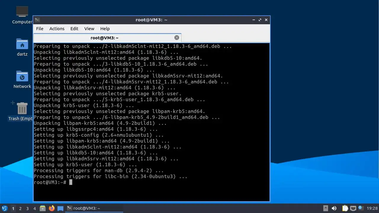379x213 pixels.
Task: Open the Actions menu
Action: pyautogui.click(x=57, y=29)
